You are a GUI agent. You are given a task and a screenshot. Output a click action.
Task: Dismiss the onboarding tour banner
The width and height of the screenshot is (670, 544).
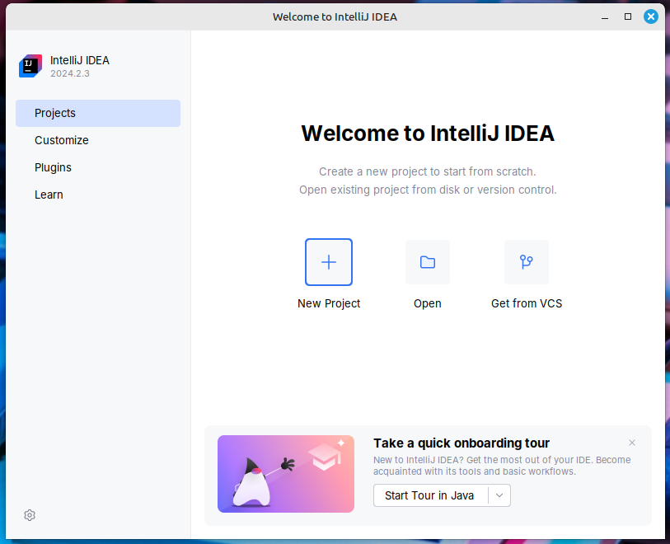coord(632,443)
